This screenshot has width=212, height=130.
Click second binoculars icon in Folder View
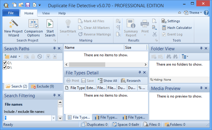point(175,57)
